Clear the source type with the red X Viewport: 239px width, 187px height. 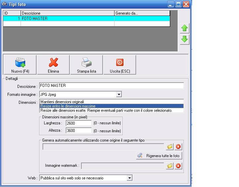(178, 147)
